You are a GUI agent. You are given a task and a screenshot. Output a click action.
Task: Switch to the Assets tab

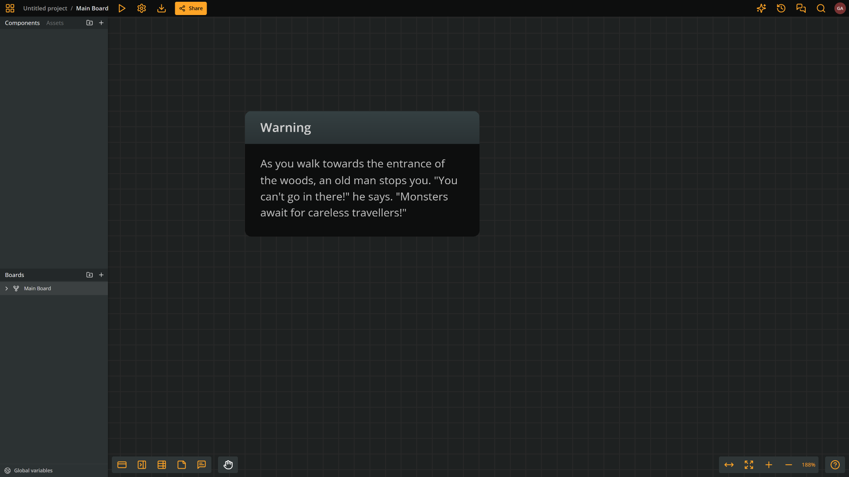point(55,23)
